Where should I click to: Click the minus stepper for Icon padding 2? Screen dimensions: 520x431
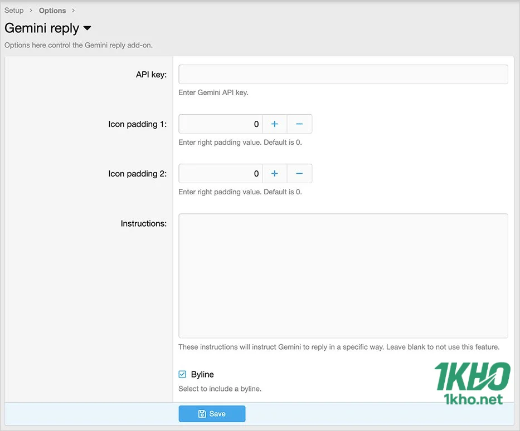click(x=299, y=173)
